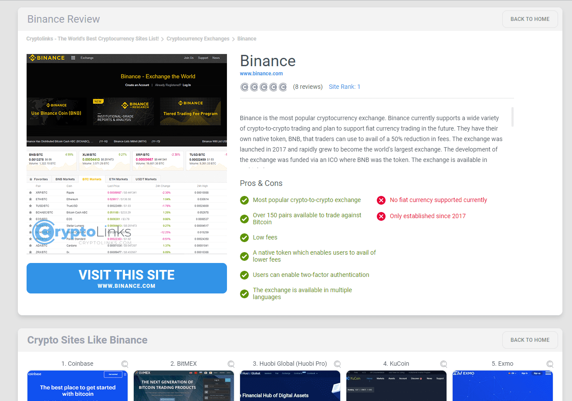
Task: Open the 2. BitMEX title link
Action: tap(183, 364)
